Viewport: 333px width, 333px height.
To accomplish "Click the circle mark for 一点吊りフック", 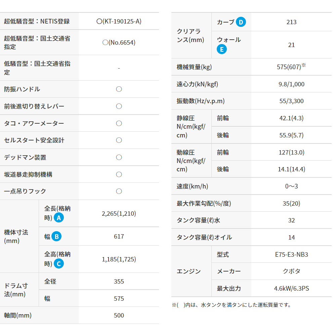I will 119,191.
